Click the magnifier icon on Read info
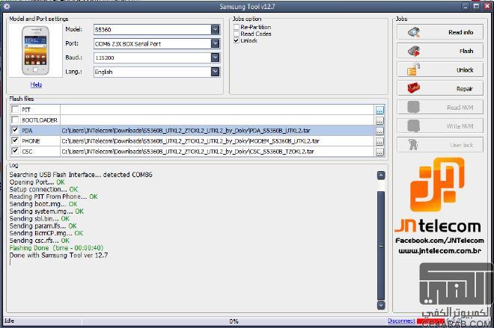 pyautogui.click(x=414, y=32)
